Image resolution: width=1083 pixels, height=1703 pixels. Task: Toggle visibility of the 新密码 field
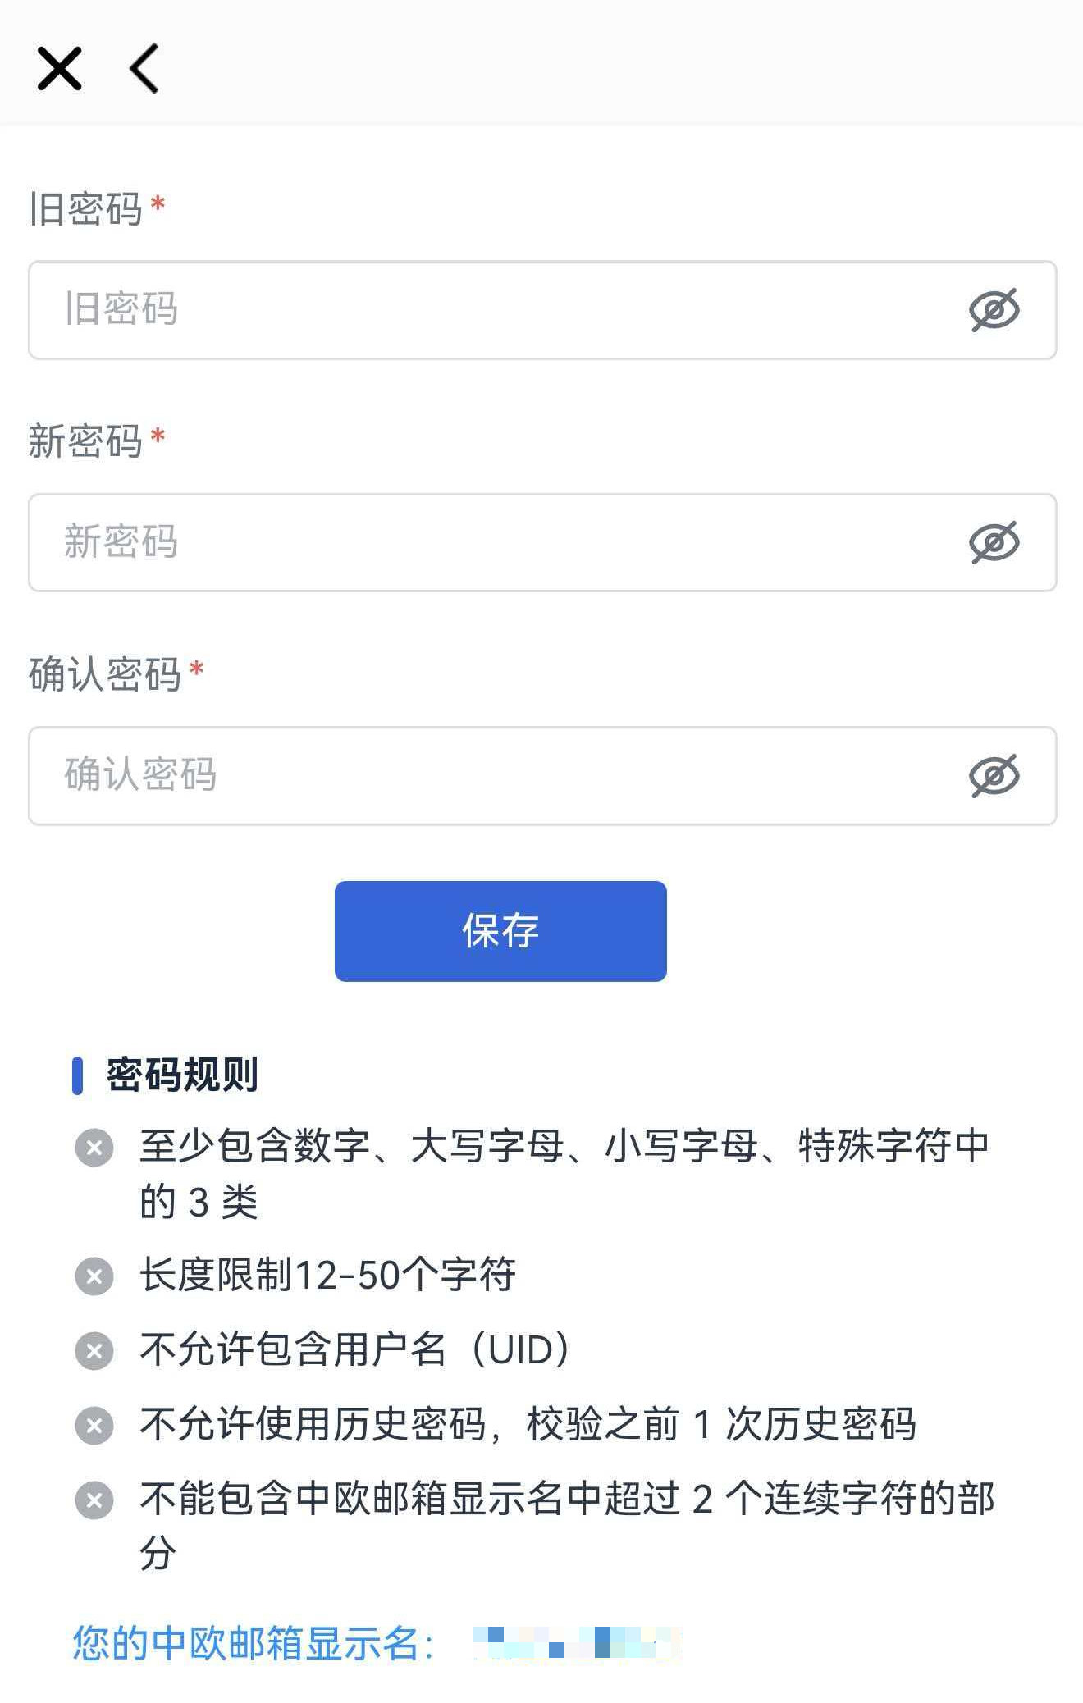(x=994, y=542)
